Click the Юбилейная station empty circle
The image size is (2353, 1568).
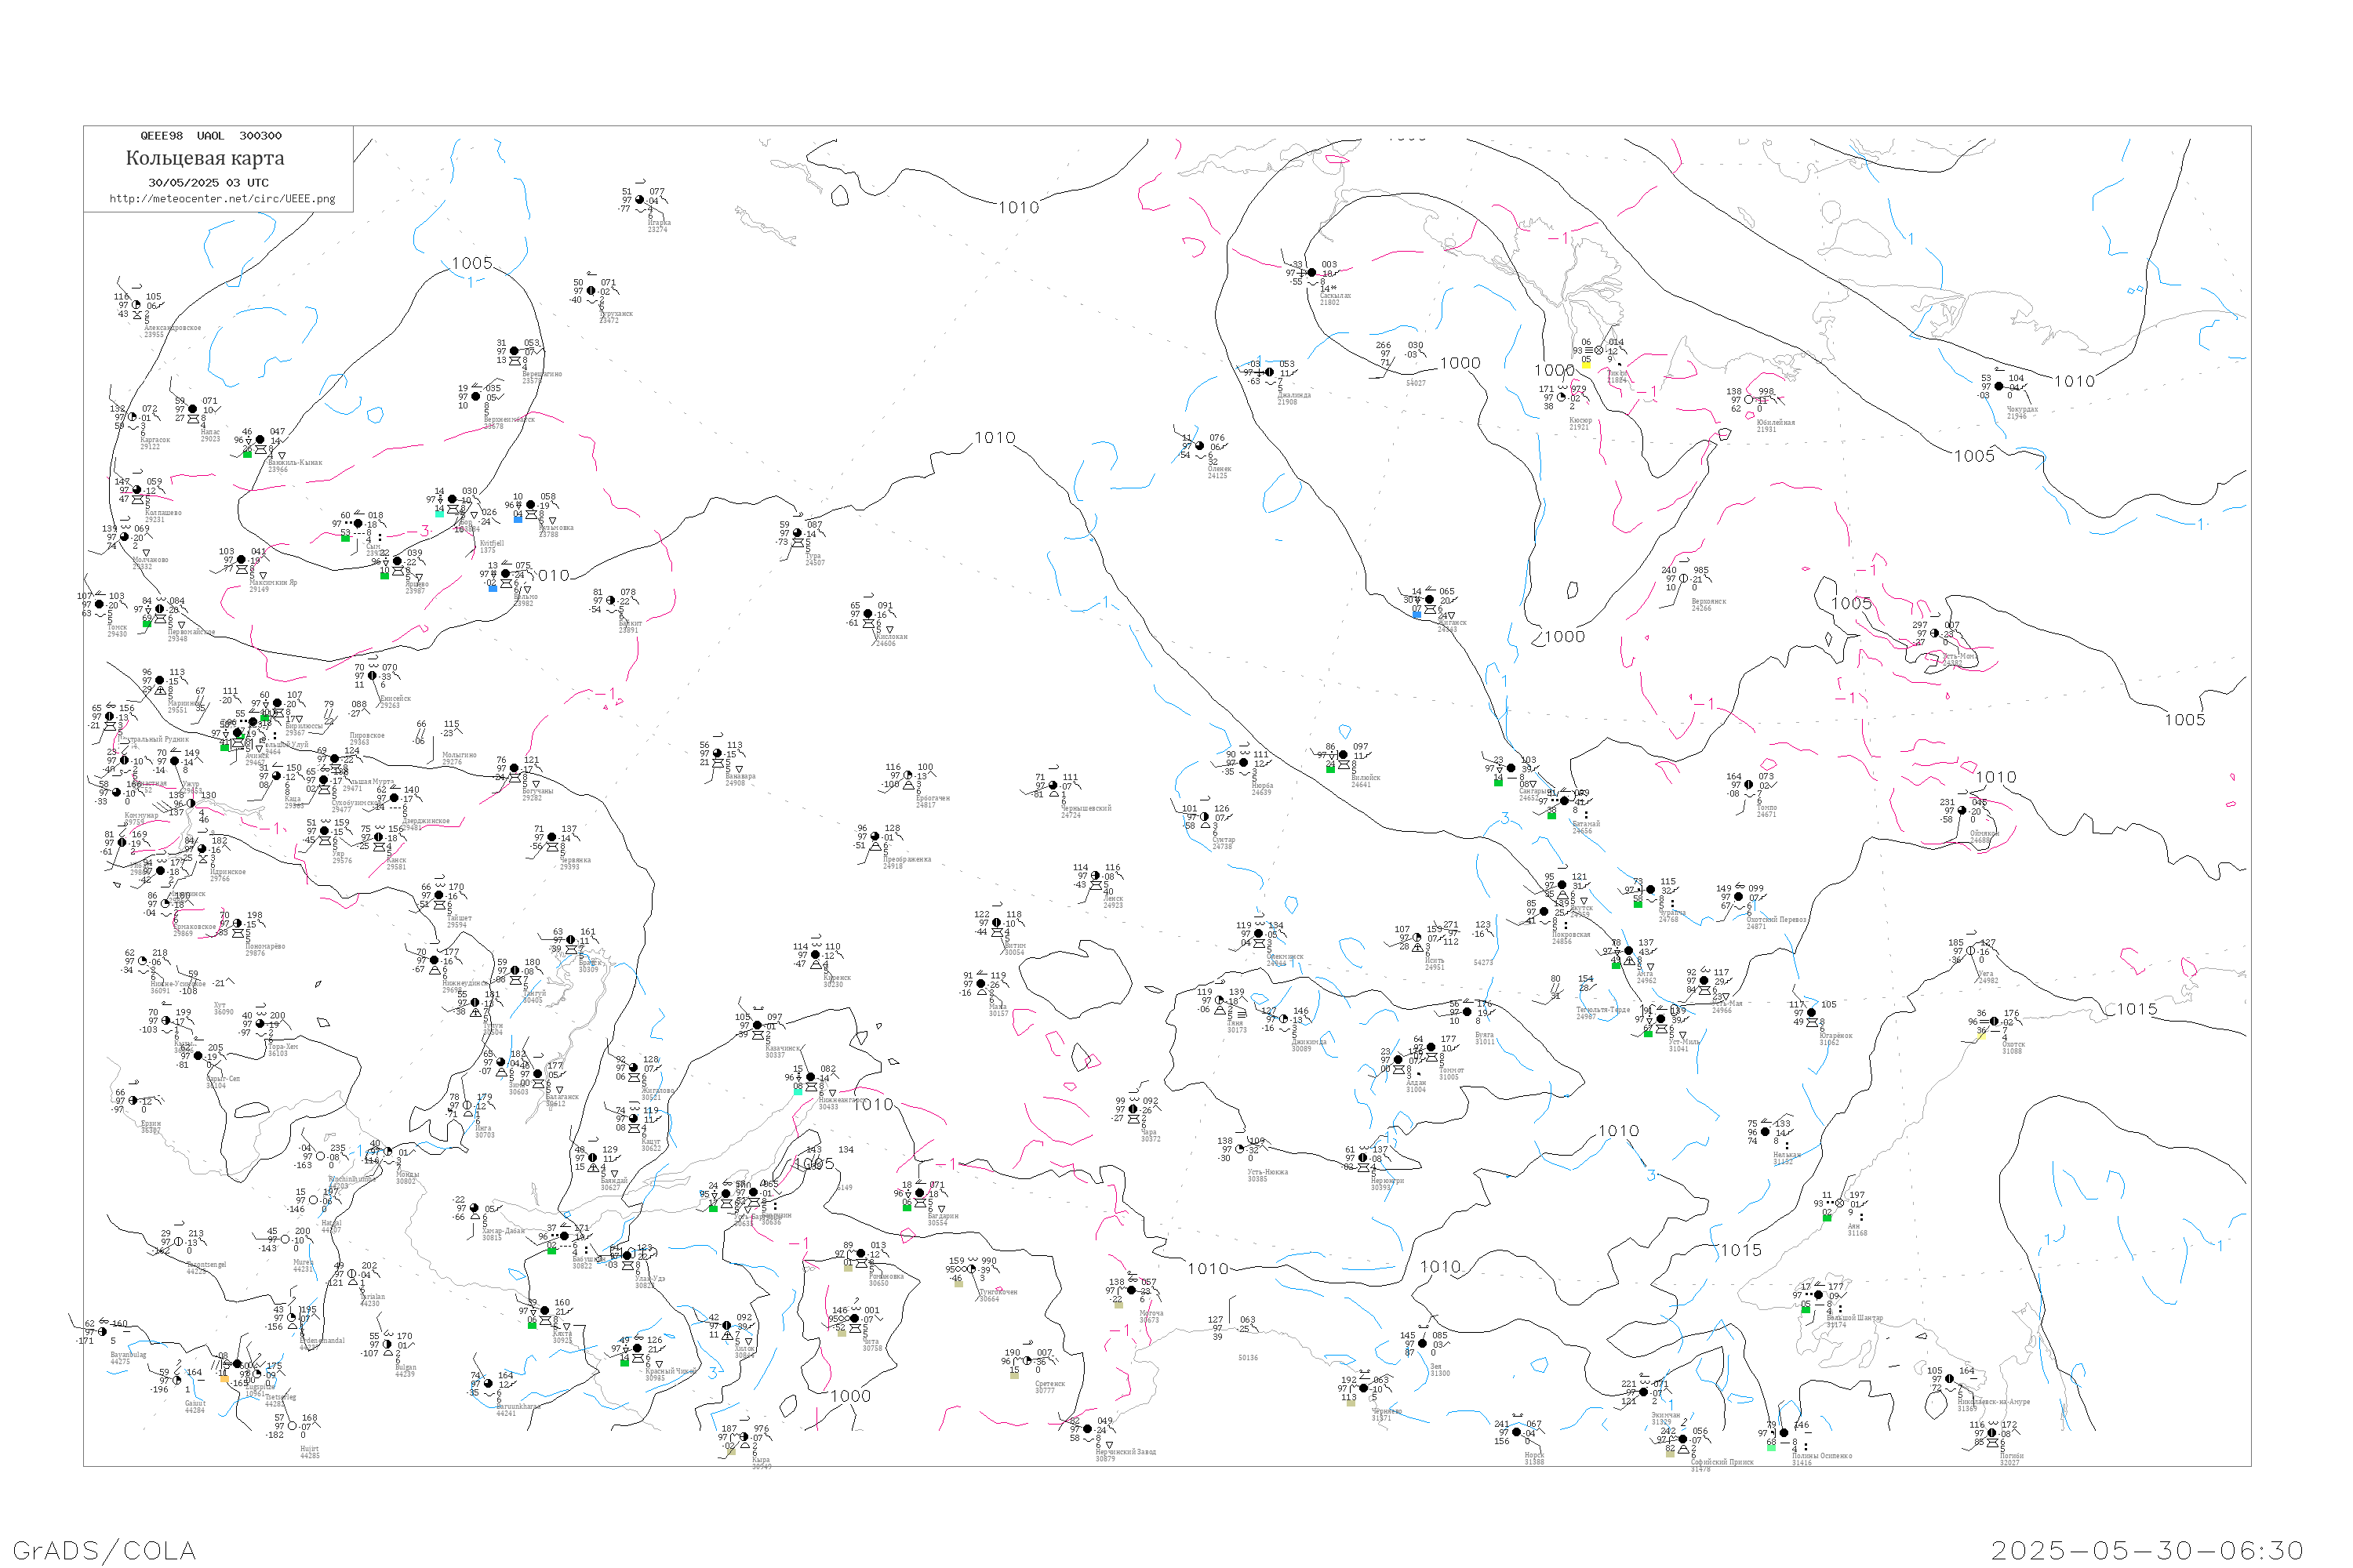click(1749, 400)
